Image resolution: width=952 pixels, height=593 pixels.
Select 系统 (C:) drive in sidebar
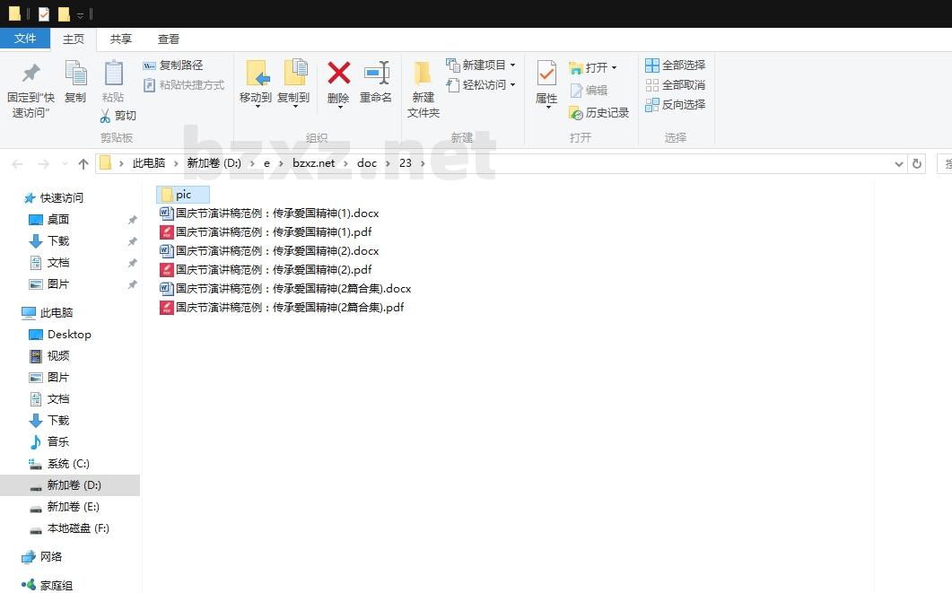(x=68, y=464)
